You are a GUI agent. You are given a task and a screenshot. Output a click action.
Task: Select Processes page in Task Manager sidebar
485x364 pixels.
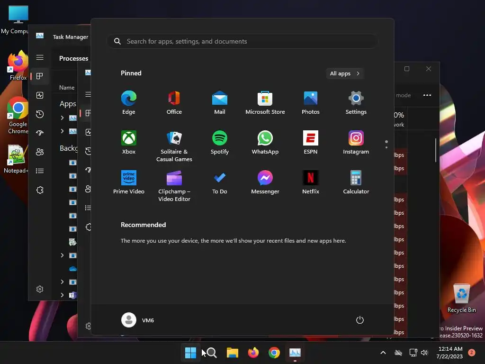pyautogui.click(x=40, y=76)
